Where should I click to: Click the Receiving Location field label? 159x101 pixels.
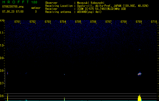point(59,6)
